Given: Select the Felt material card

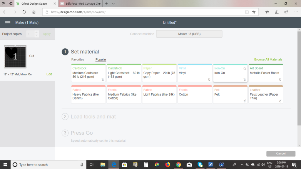Looking at the screenshot, I should point(230,94).
